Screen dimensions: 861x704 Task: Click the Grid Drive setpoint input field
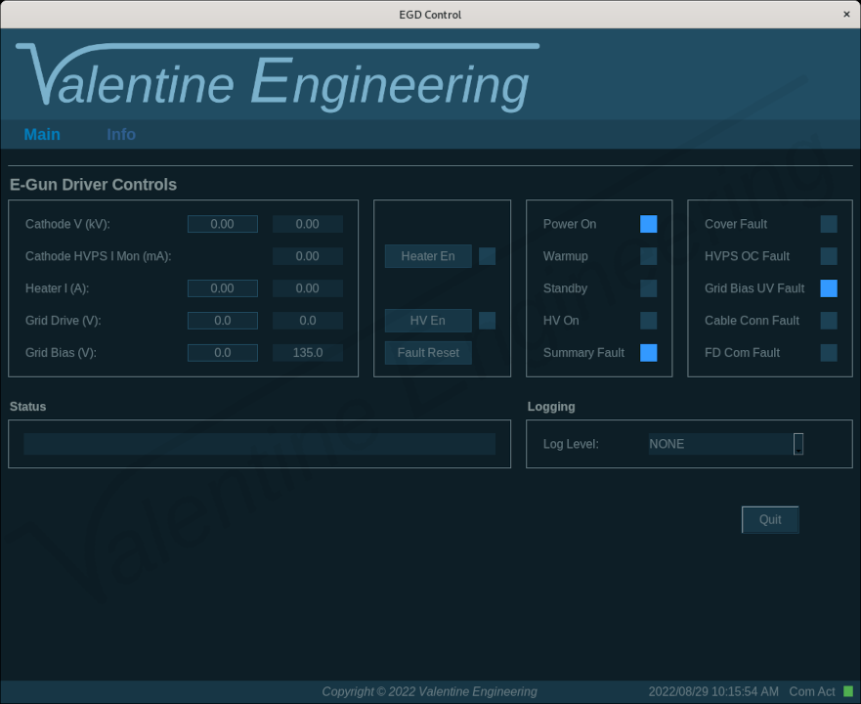(223, 321)
